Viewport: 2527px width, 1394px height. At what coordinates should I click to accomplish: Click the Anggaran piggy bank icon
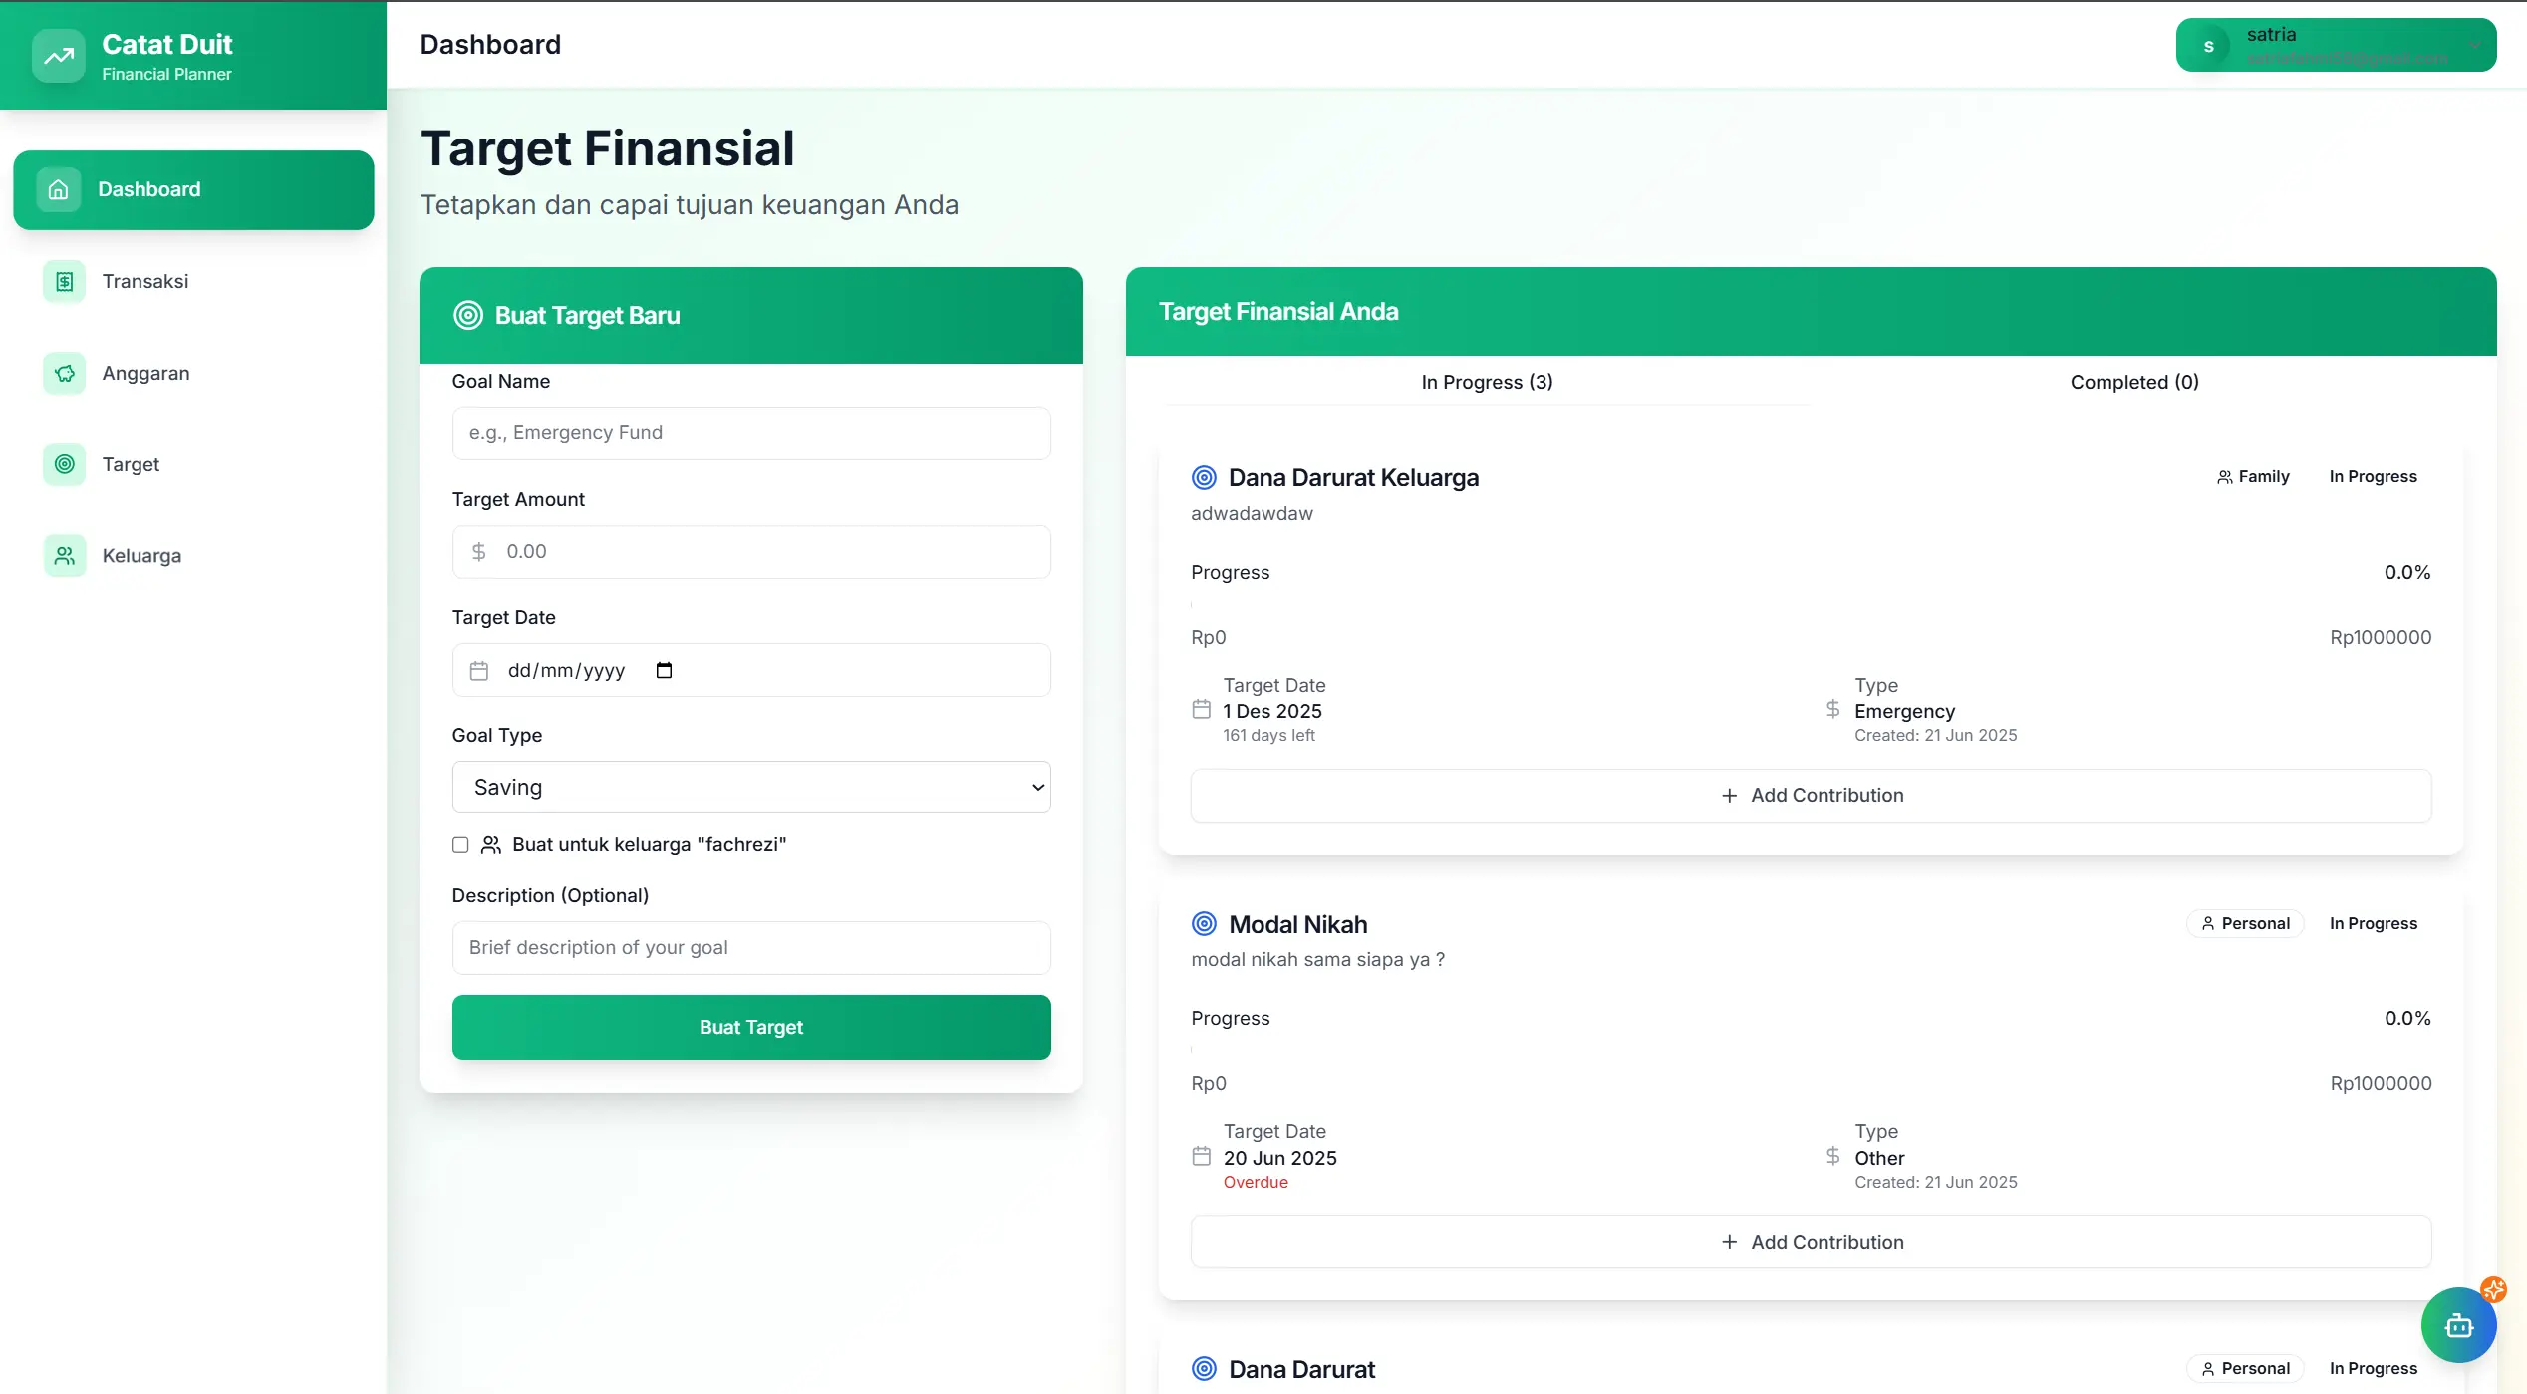(x=64, y=373)
